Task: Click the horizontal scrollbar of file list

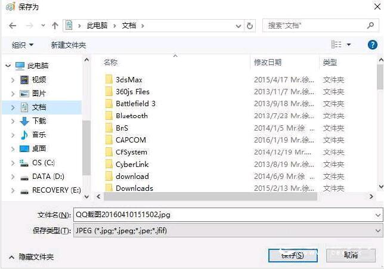Action: [210, 196]
